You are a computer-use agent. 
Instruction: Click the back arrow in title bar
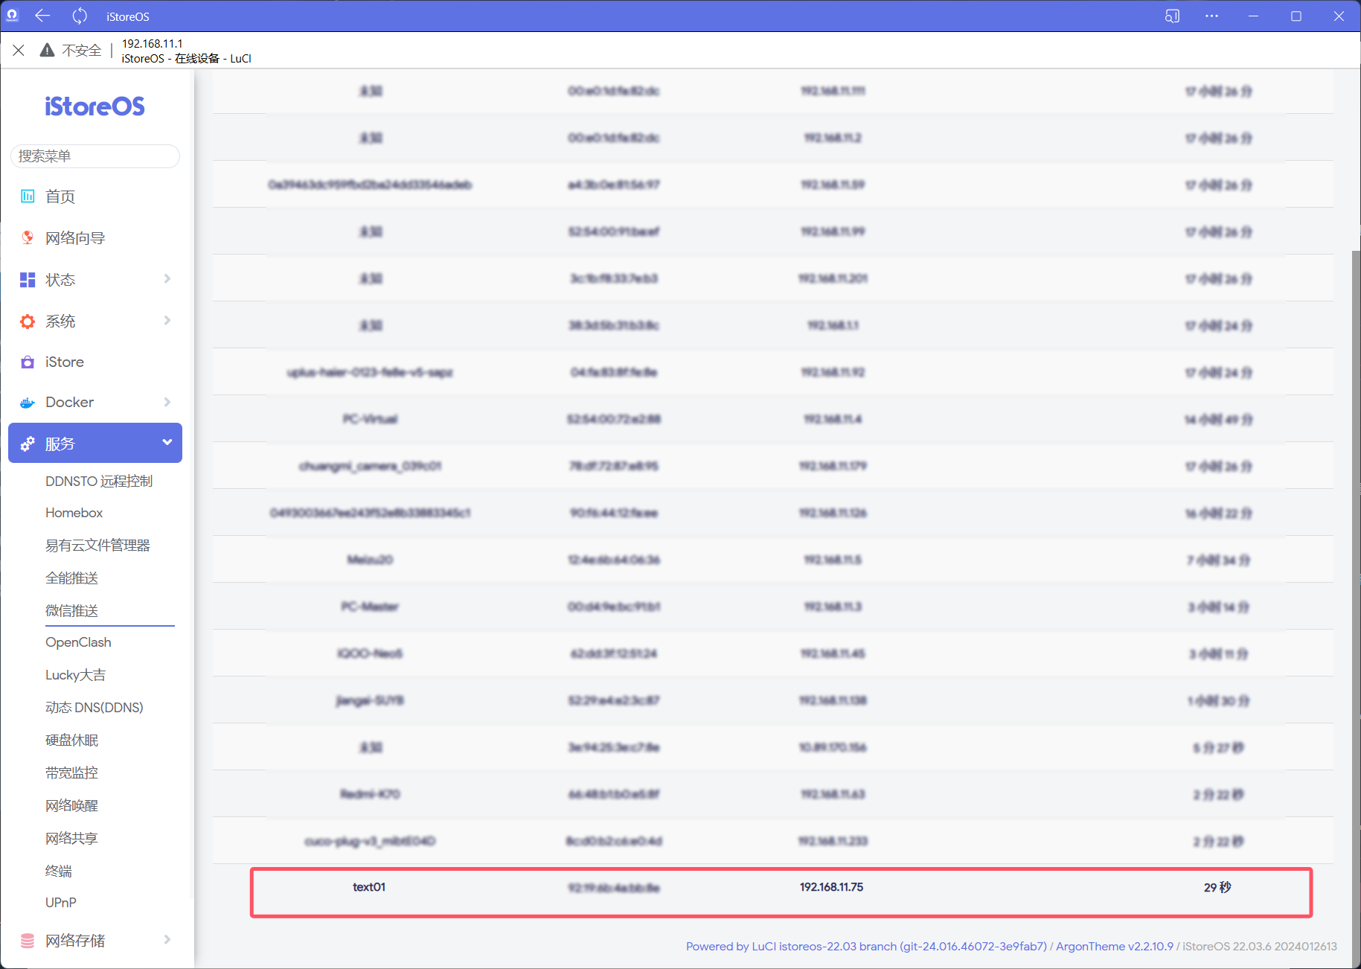click(x=42, y=16)
